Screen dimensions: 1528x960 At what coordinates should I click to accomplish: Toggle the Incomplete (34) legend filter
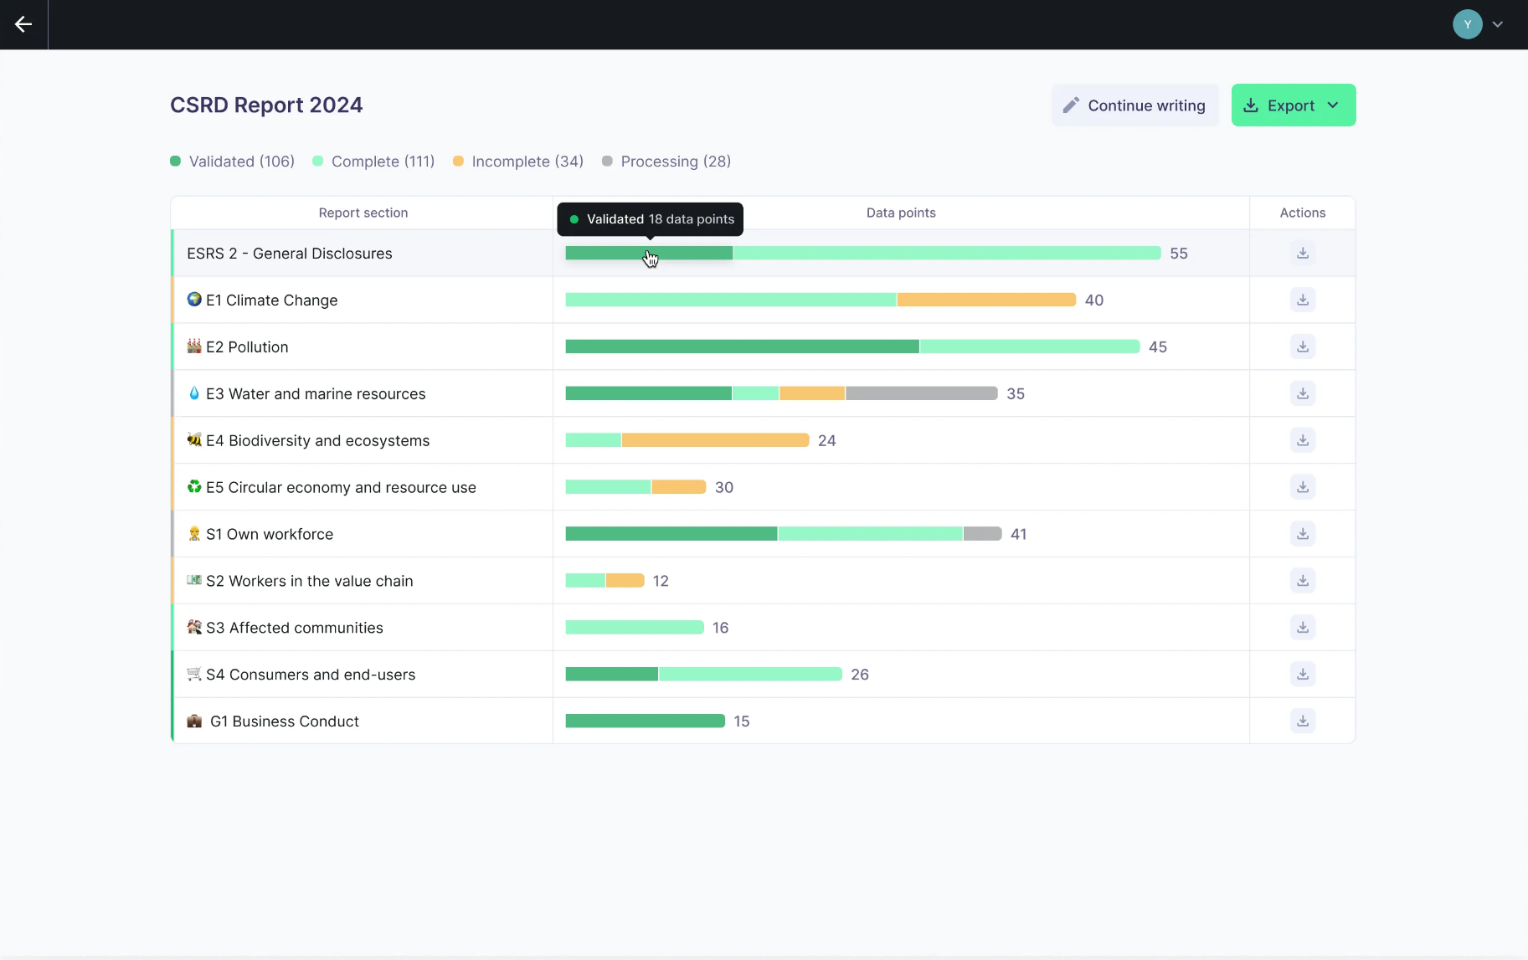pyautogui.click(x=518, y=162)
